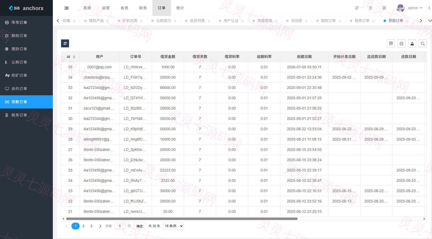The image size is (432, 239).
Task: Select 合约订单 in the sidebar
Action: pos(26,89)
